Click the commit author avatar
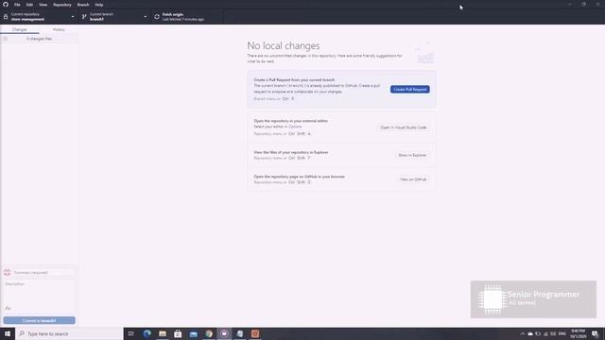The image size is (605, 340). pos(7,273)
